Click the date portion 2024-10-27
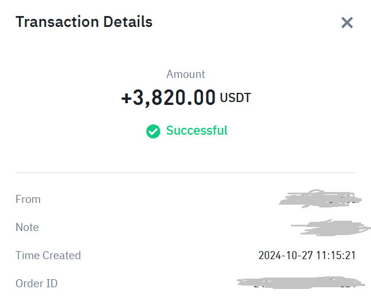The height and width of the screenshot is (305, 371). coord(286,256)
